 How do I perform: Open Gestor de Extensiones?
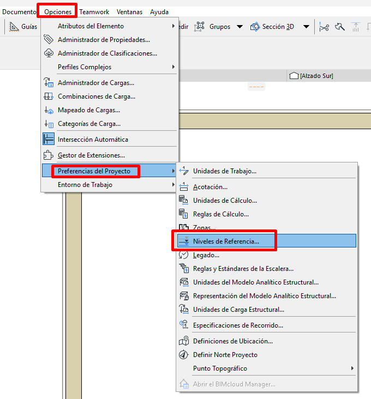point(91,155)
